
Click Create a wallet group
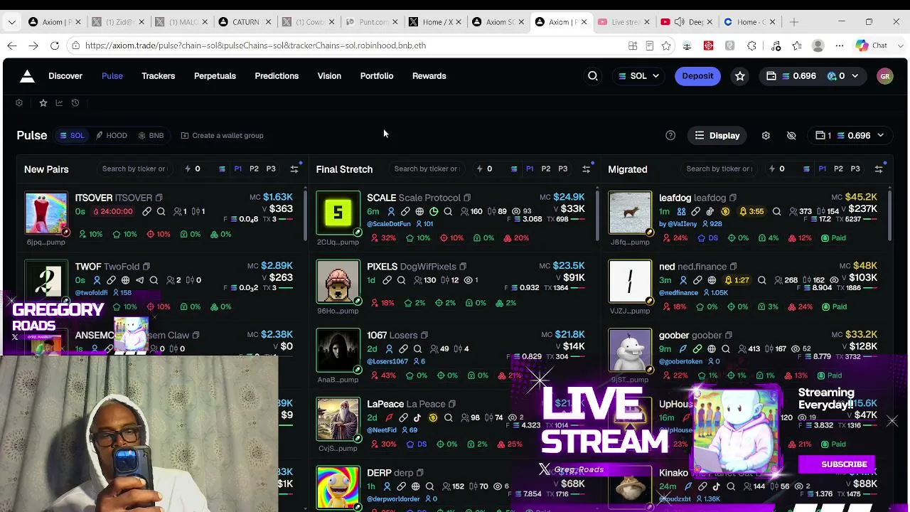pos(222,135)
